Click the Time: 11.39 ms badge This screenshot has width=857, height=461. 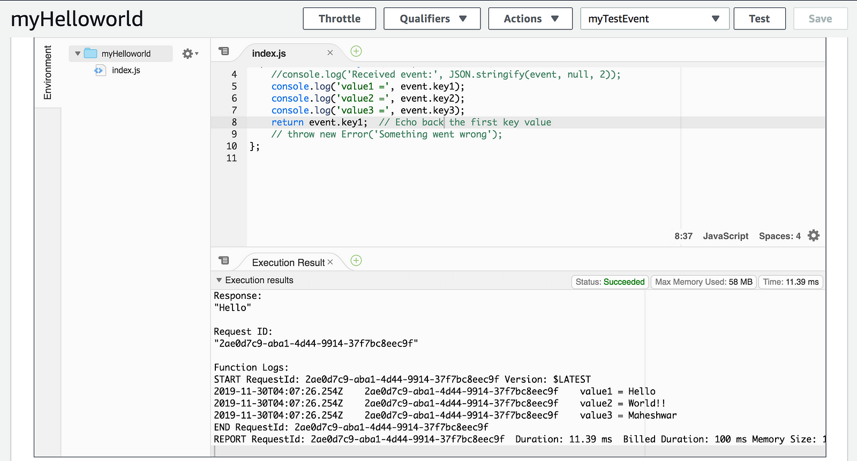click(x=791, y=282)
